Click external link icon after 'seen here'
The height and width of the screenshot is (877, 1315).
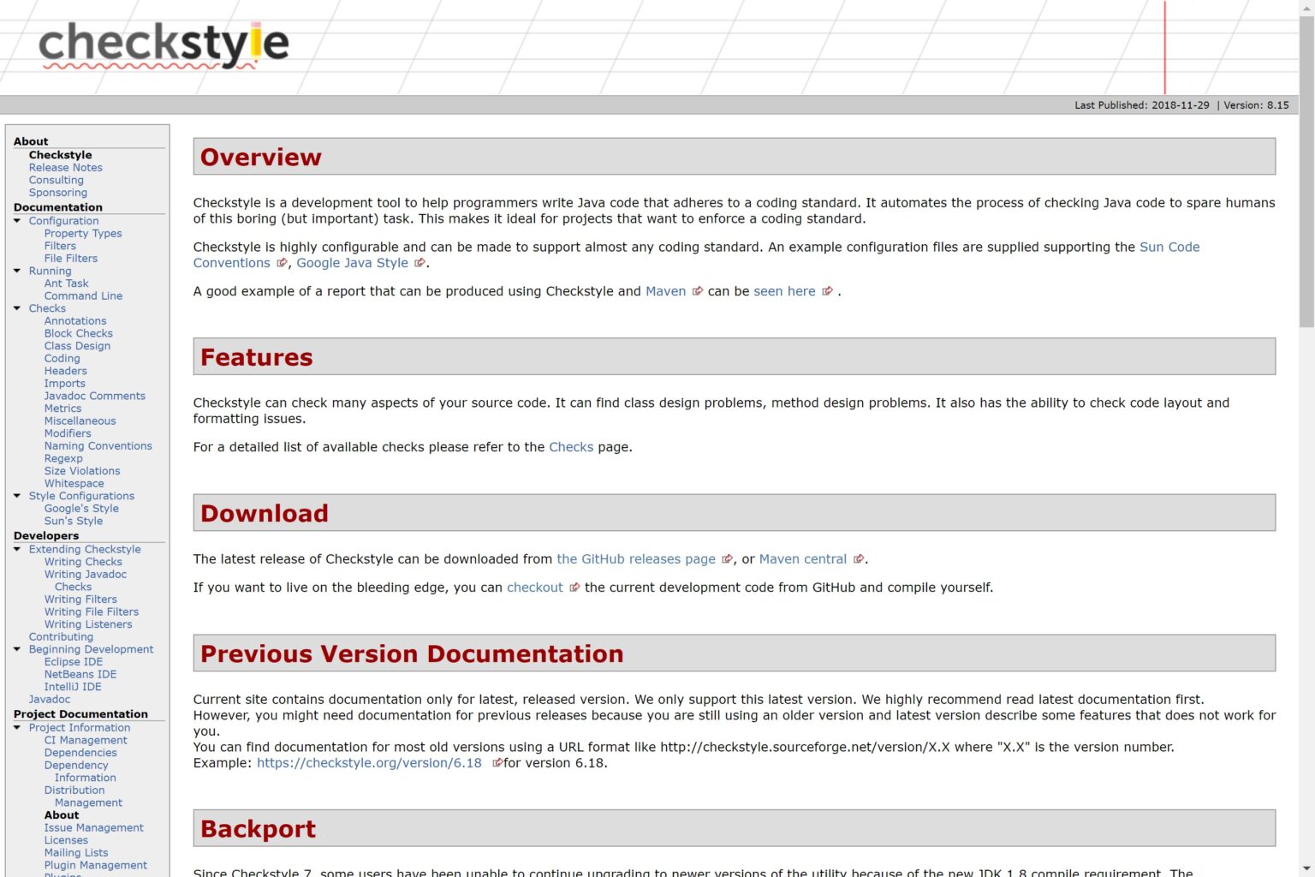[x=827, y=291]
